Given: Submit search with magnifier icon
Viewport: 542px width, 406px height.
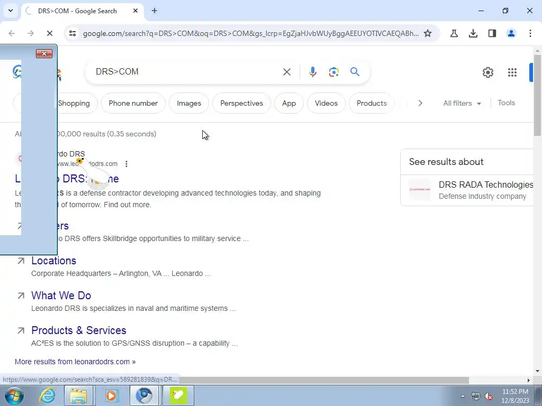Looking at the screenshot, I should [355, 72].
